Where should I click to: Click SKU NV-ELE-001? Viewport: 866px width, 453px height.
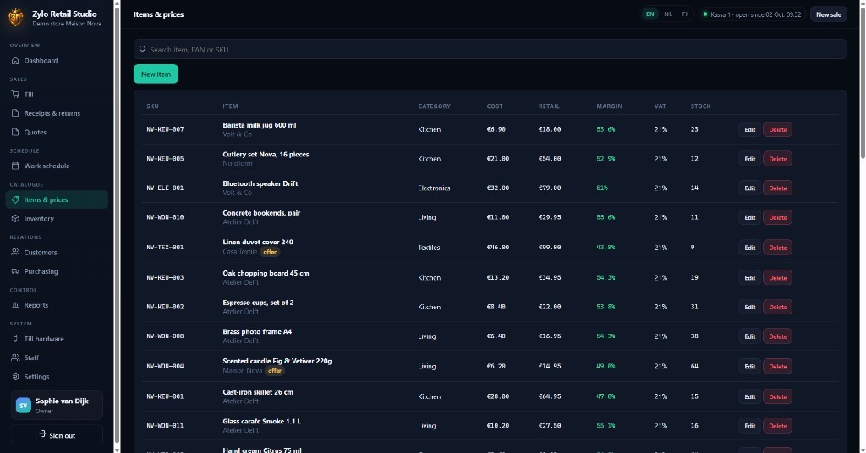tap(165, 188)
